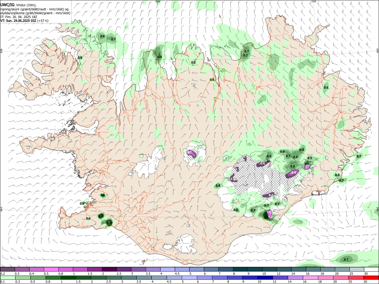
Task: Click the '0.2' label in the top legend row
Action: pos(2,274)
